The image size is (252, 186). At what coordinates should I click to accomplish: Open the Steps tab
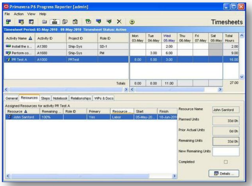45,98
